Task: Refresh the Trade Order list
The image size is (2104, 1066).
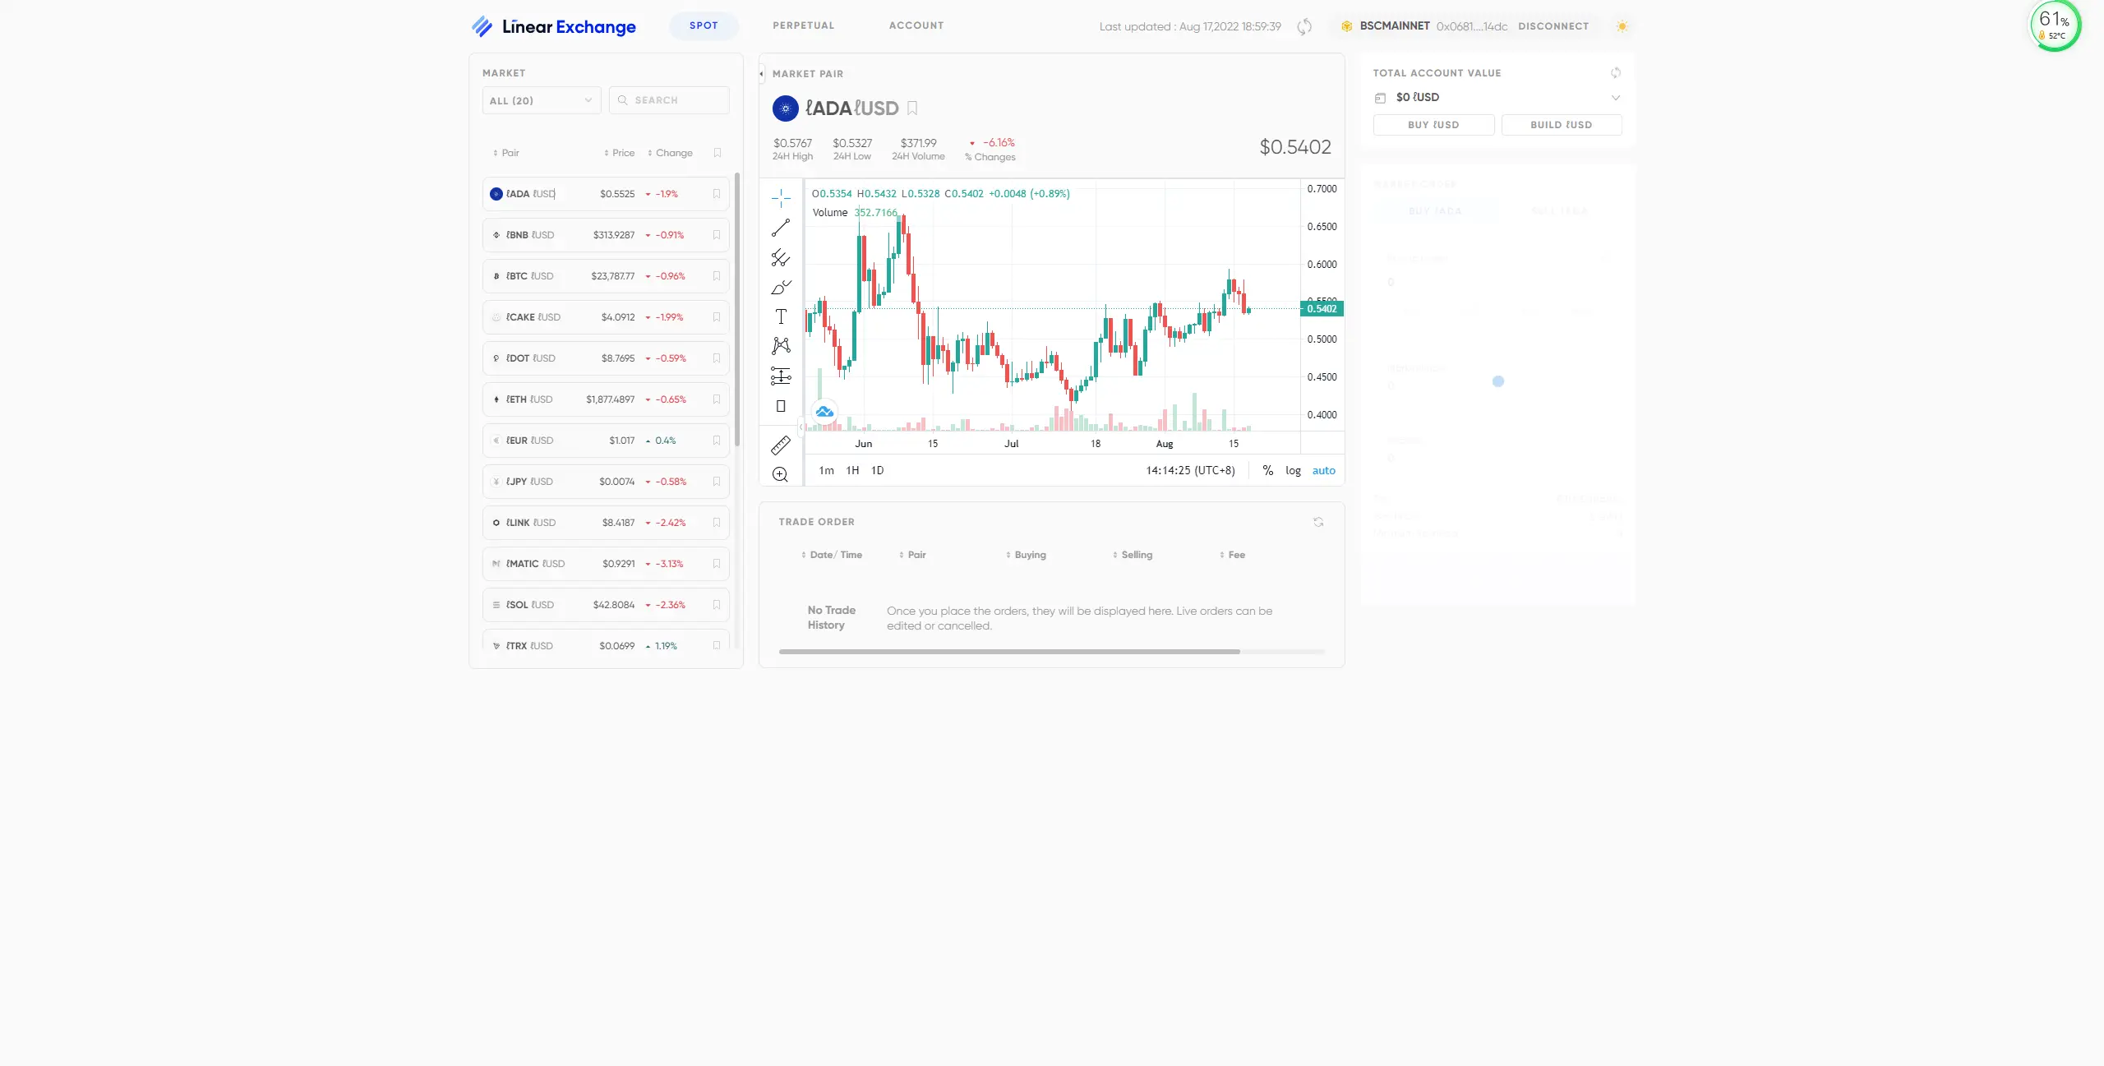Action: pos(1318,522)
